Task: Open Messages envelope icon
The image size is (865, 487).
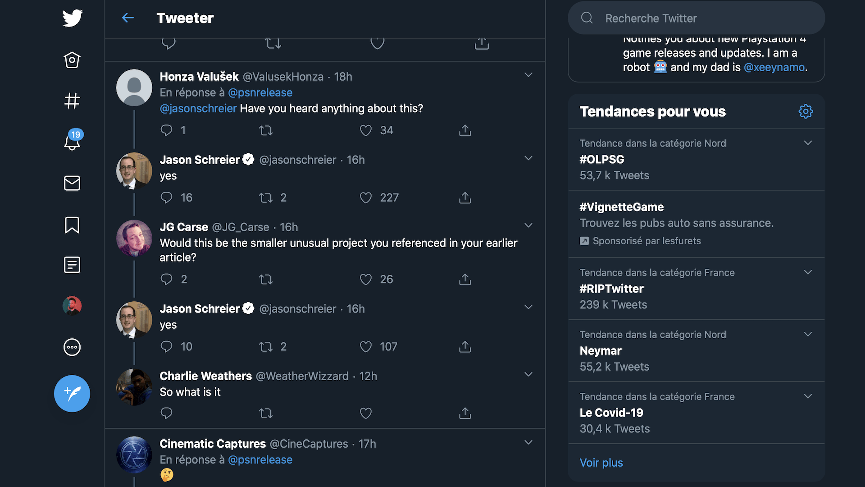Action: point(72,183)
